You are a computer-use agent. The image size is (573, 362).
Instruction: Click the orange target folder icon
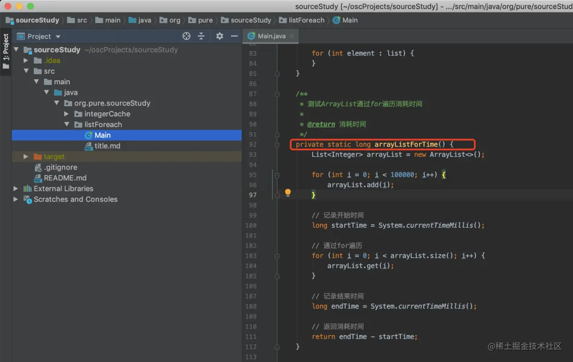click(x=38, y=157)
